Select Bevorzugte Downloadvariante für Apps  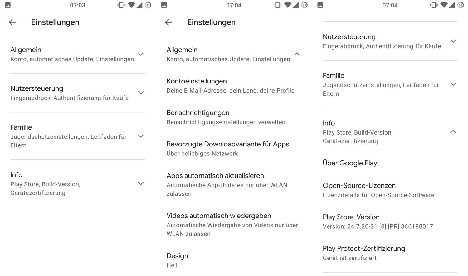click(x=228, y=149)
